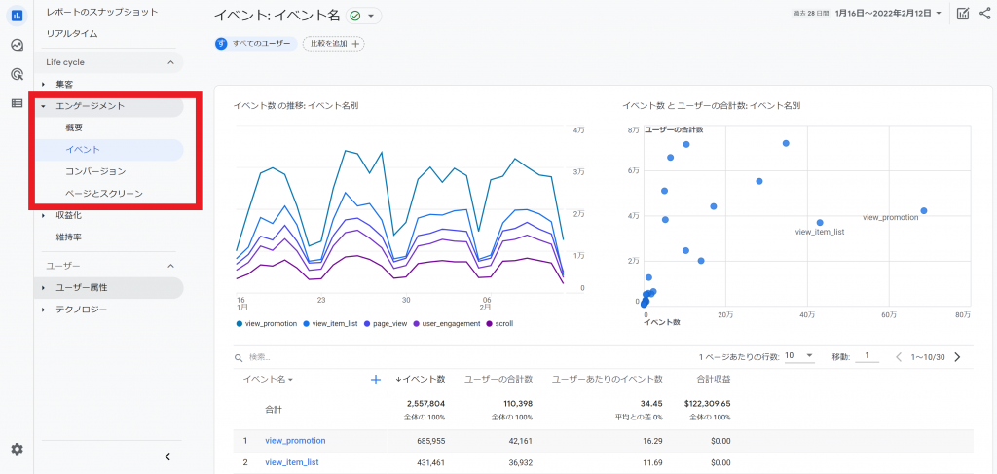
Task: Click the customize report pencil icon
Action: [x=963, y=14]
